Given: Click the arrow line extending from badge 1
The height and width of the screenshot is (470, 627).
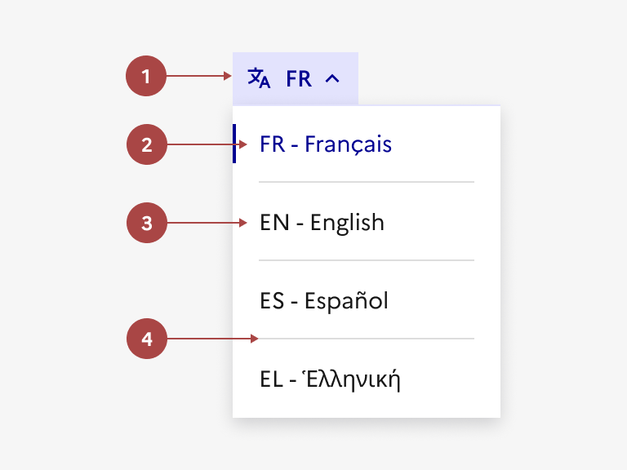Looking at the screenshot, I should tap(198, 77).
